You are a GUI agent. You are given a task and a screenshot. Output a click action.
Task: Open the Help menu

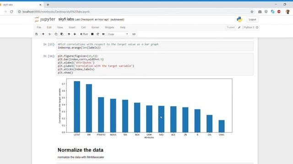pyautogui.click(x=123, y=27)
